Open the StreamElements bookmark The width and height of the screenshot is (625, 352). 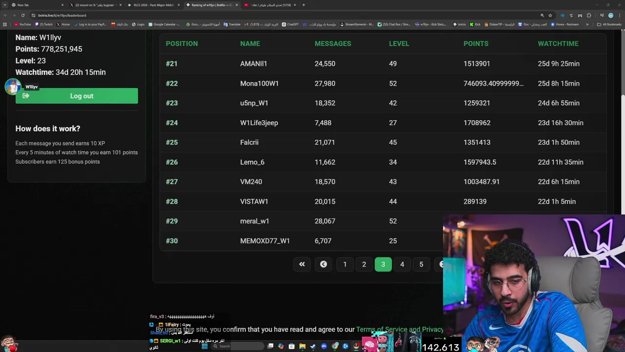pos(357,24)
